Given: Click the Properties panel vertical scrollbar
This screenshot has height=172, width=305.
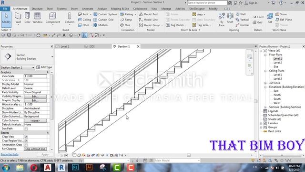Looking at the screenshot, I should [51, 97].
